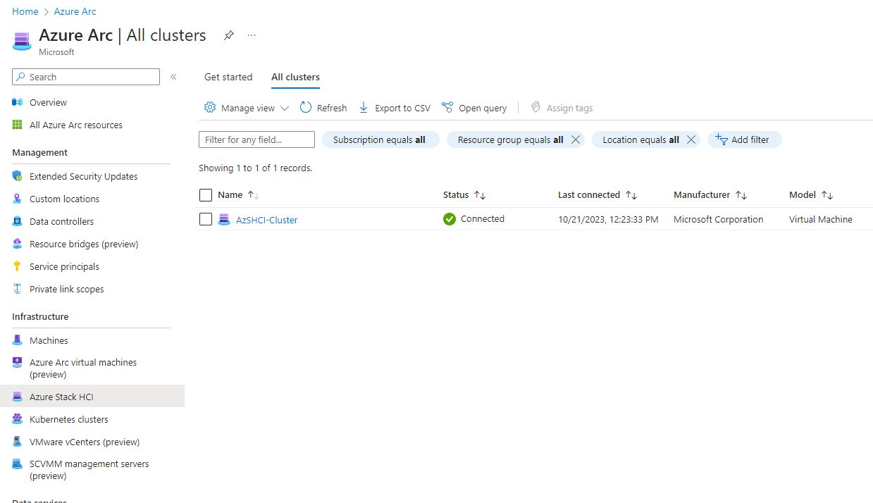Open the Subscription equals all filter

380,139
